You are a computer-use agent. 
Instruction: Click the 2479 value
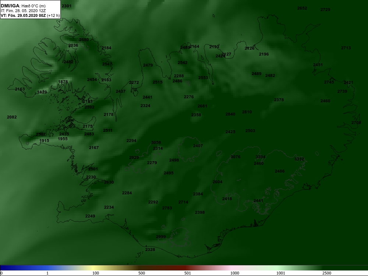click(x=148, y=65)
